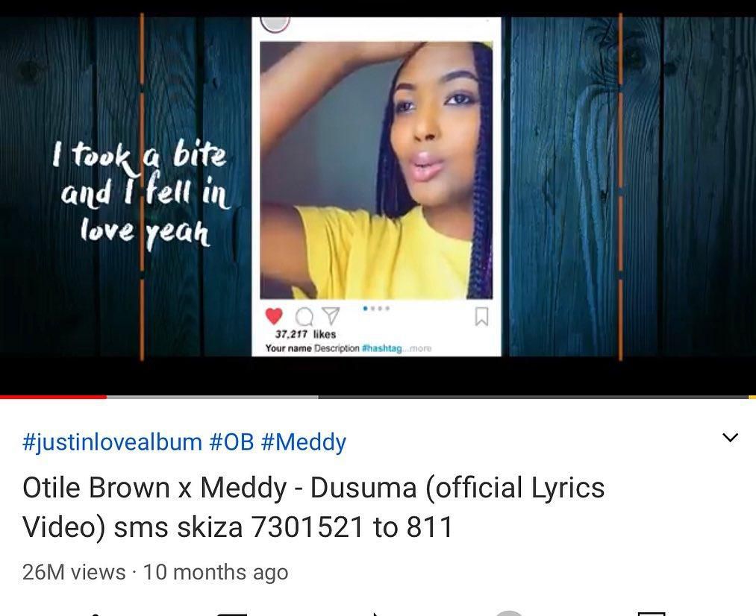Open the #justinlovealbum hashtag link
The image size is (756, 616).
(112, 441)
